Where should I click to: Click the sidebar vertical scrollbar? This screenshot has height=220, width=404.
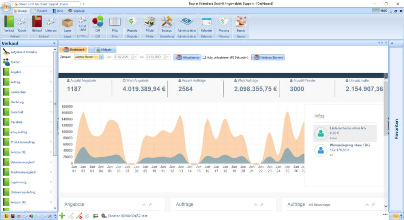(55, 104)
